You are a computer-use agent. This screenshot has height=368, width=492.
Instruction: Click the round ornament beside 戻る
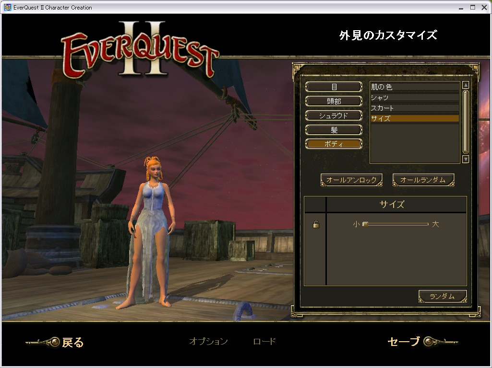[x=55, y=342]
